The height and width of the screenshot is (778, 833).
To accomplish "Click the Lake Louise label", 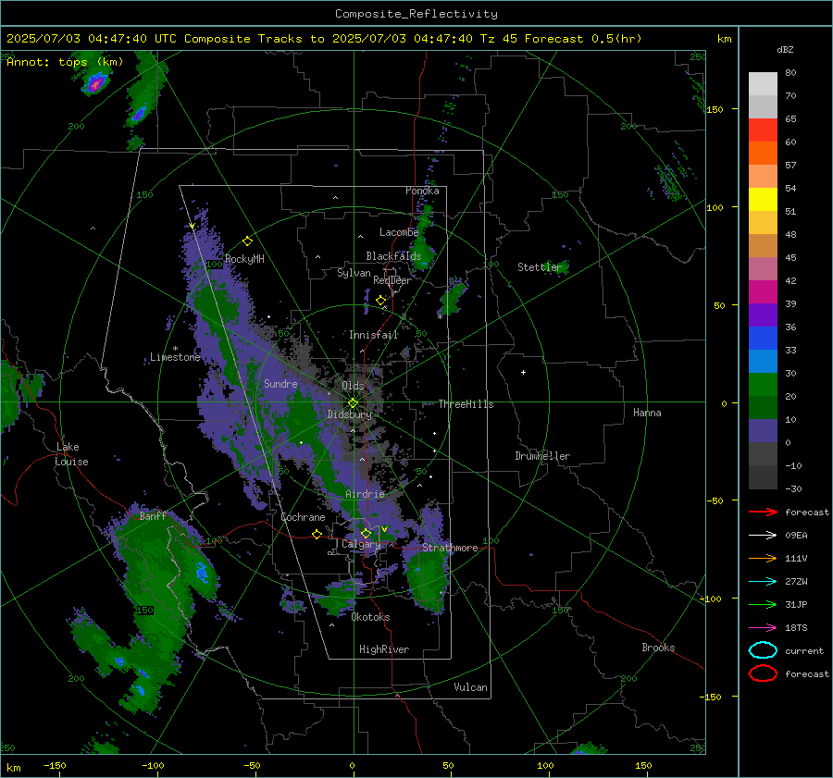I will [x=71, y=454].
